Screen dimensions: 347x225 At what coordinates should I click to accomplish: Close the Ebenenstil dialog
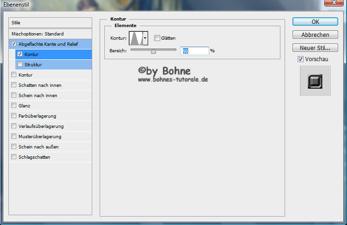pyautogui.click(x=334, y=3)
